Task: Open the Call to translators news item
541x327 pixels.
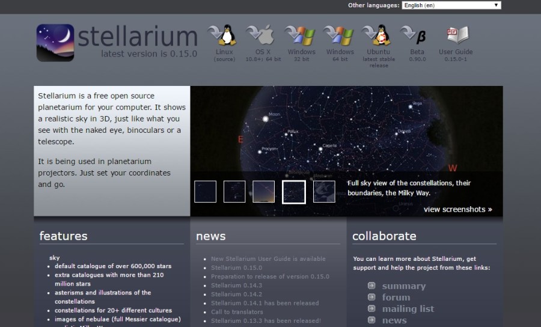Action: 237,312
